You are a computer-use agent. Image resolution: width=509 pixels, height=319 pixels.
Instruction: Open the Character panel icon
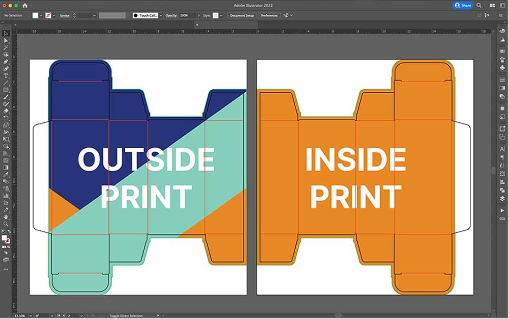(502, 149)
